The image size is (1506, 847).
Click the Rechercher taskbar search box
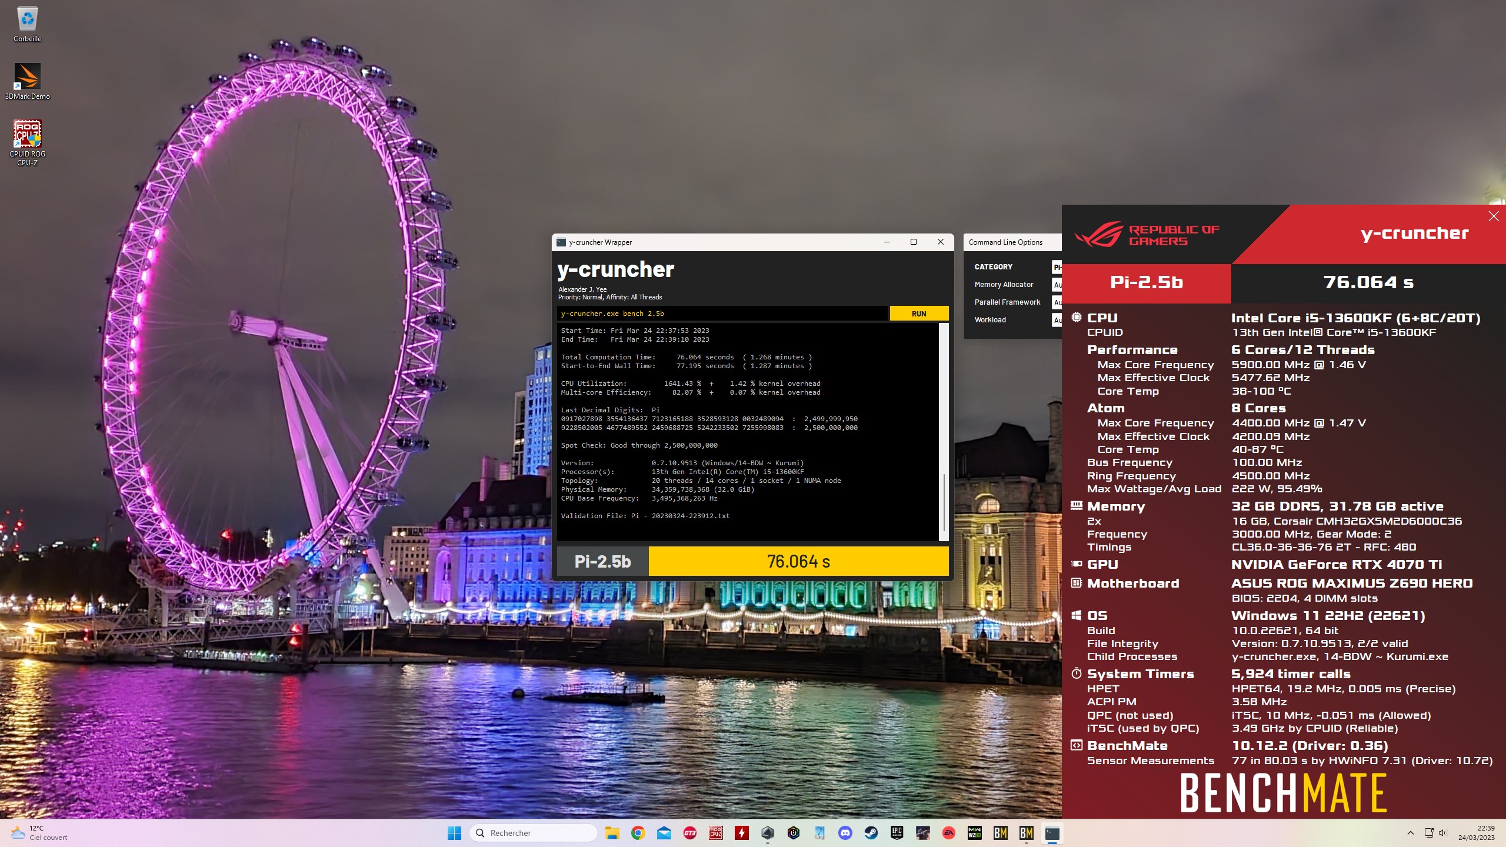pos(533,833)
